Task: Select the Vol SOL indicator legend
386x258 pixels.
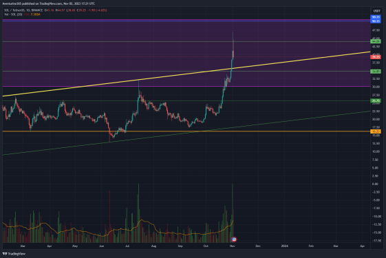Action: (13, 14)
